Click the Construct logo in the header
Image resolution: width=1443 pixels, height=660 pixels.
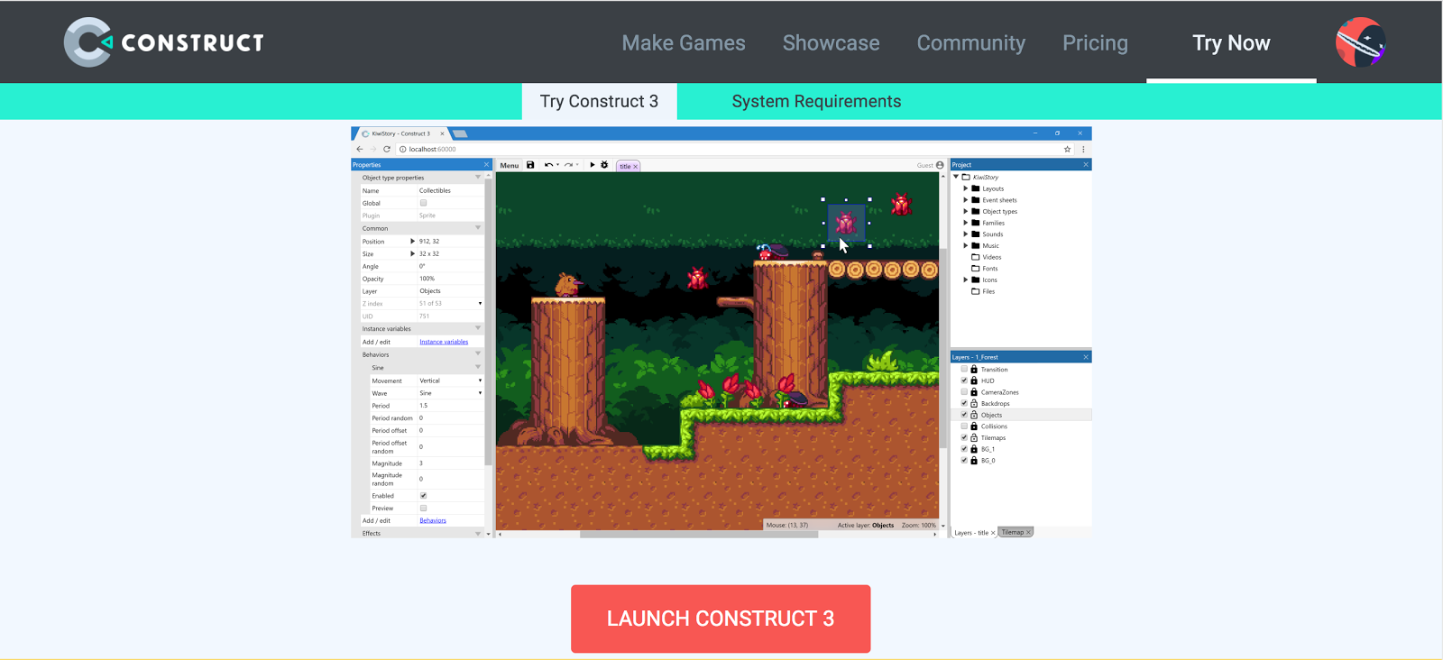point(164,42)
